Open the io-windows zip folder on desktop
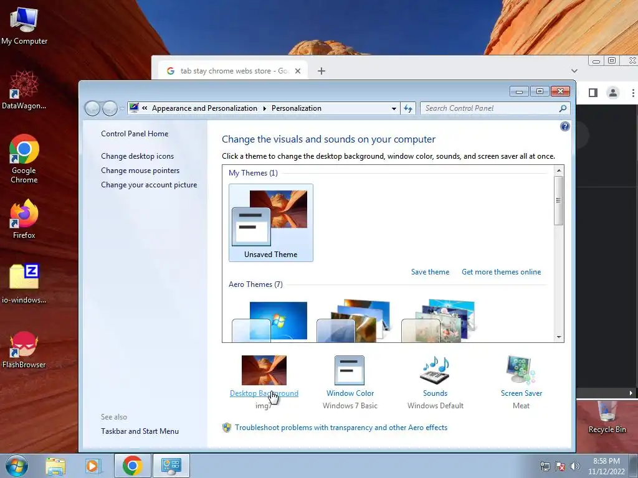Image resolution: width=638 pixels, height=478 pixels. pyautogui.click(x=24, y=284)
